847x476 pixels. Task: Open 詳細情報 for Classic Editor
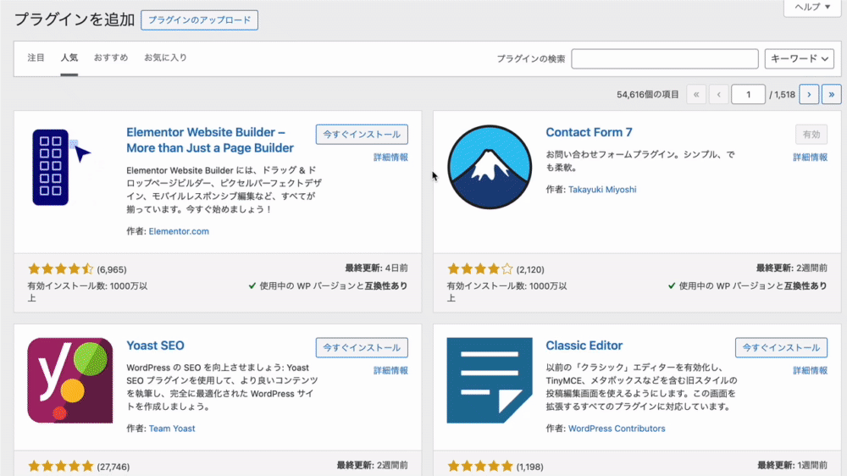coord(810,371)
